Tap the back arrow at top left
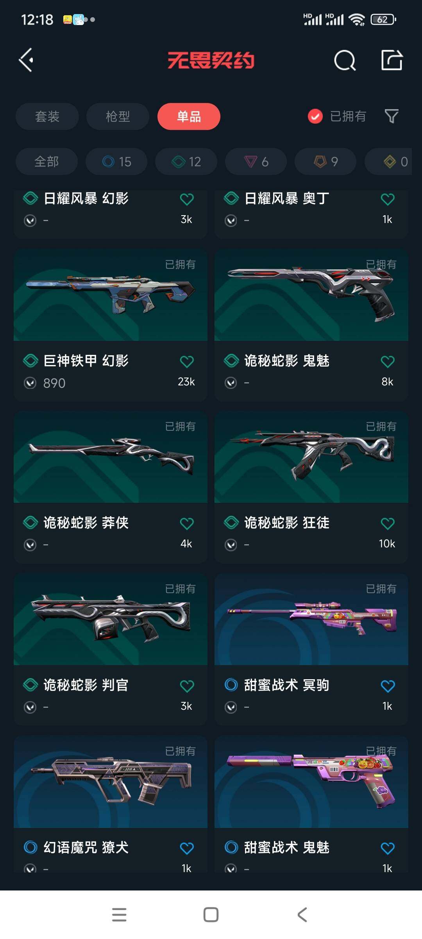422x939 pixels. tap(26, 60)
